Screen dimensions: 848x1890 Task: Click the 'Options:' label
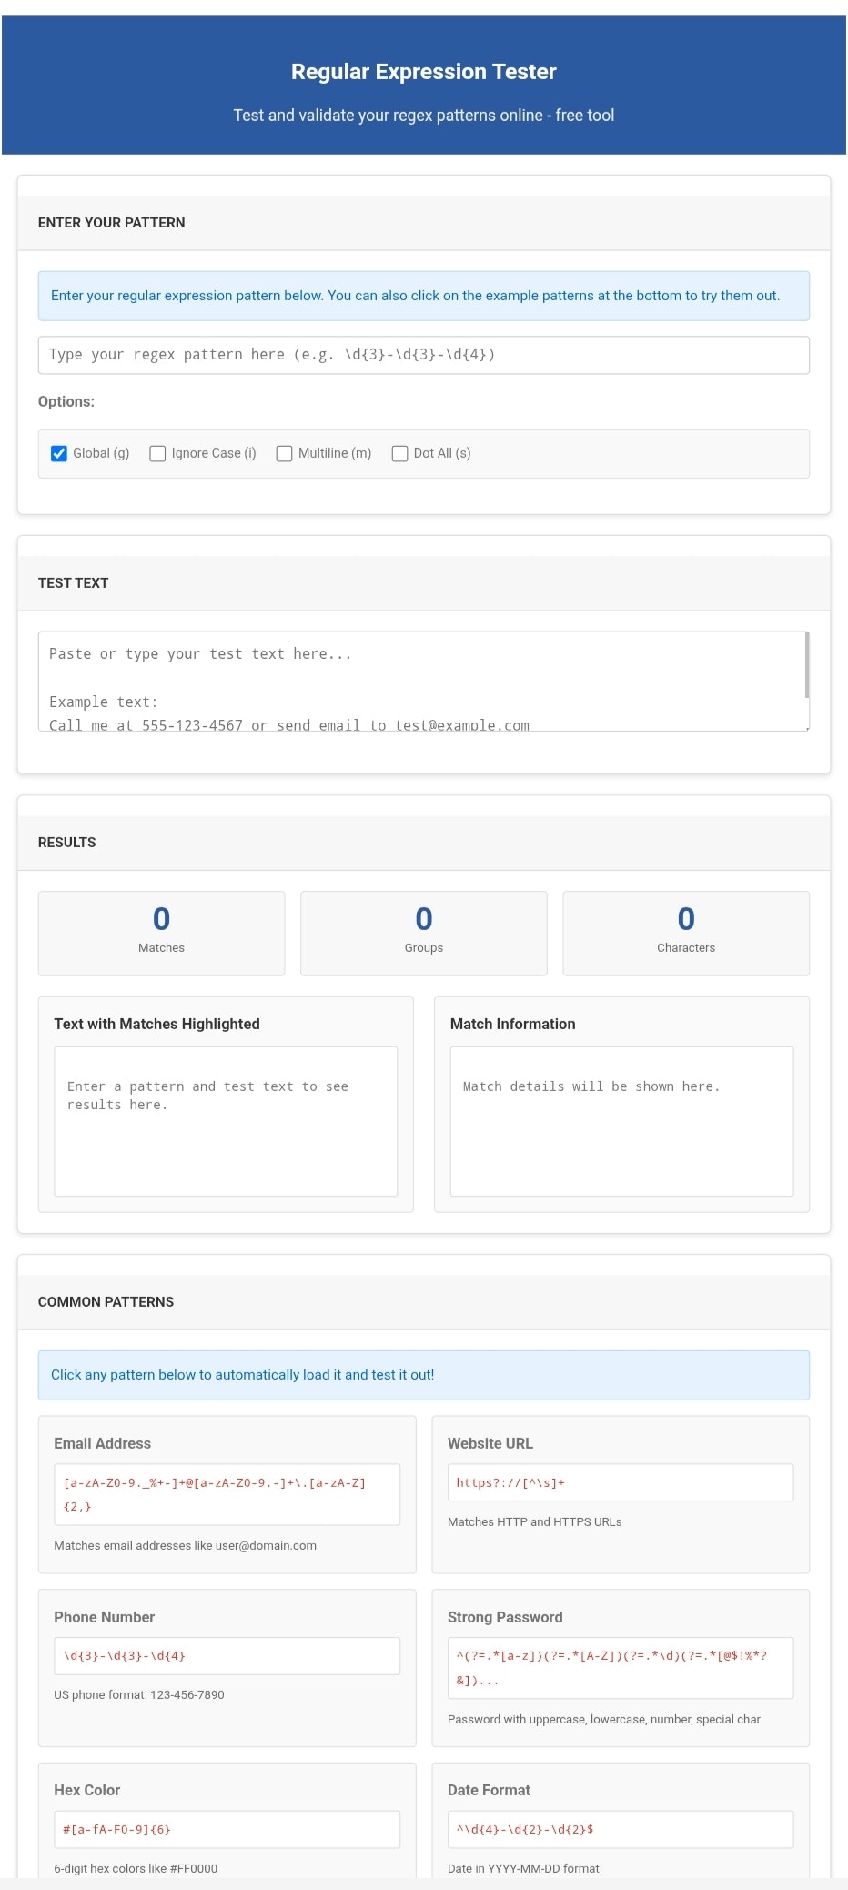pos(66,401)
